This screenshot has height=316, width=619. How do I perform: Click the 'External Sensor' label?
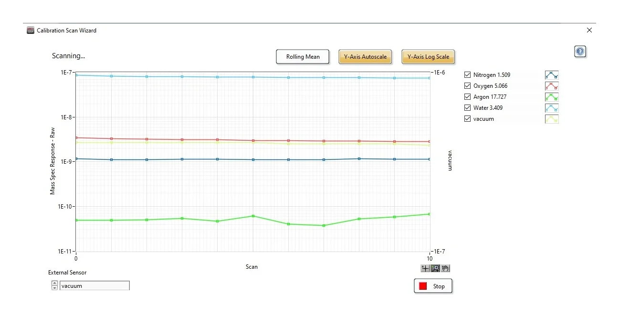coord(67,273)
